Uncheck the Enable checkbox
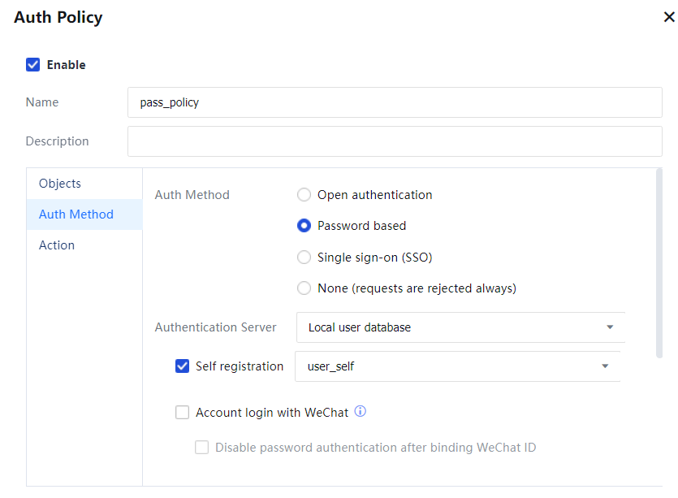 (x=33, y=65)
